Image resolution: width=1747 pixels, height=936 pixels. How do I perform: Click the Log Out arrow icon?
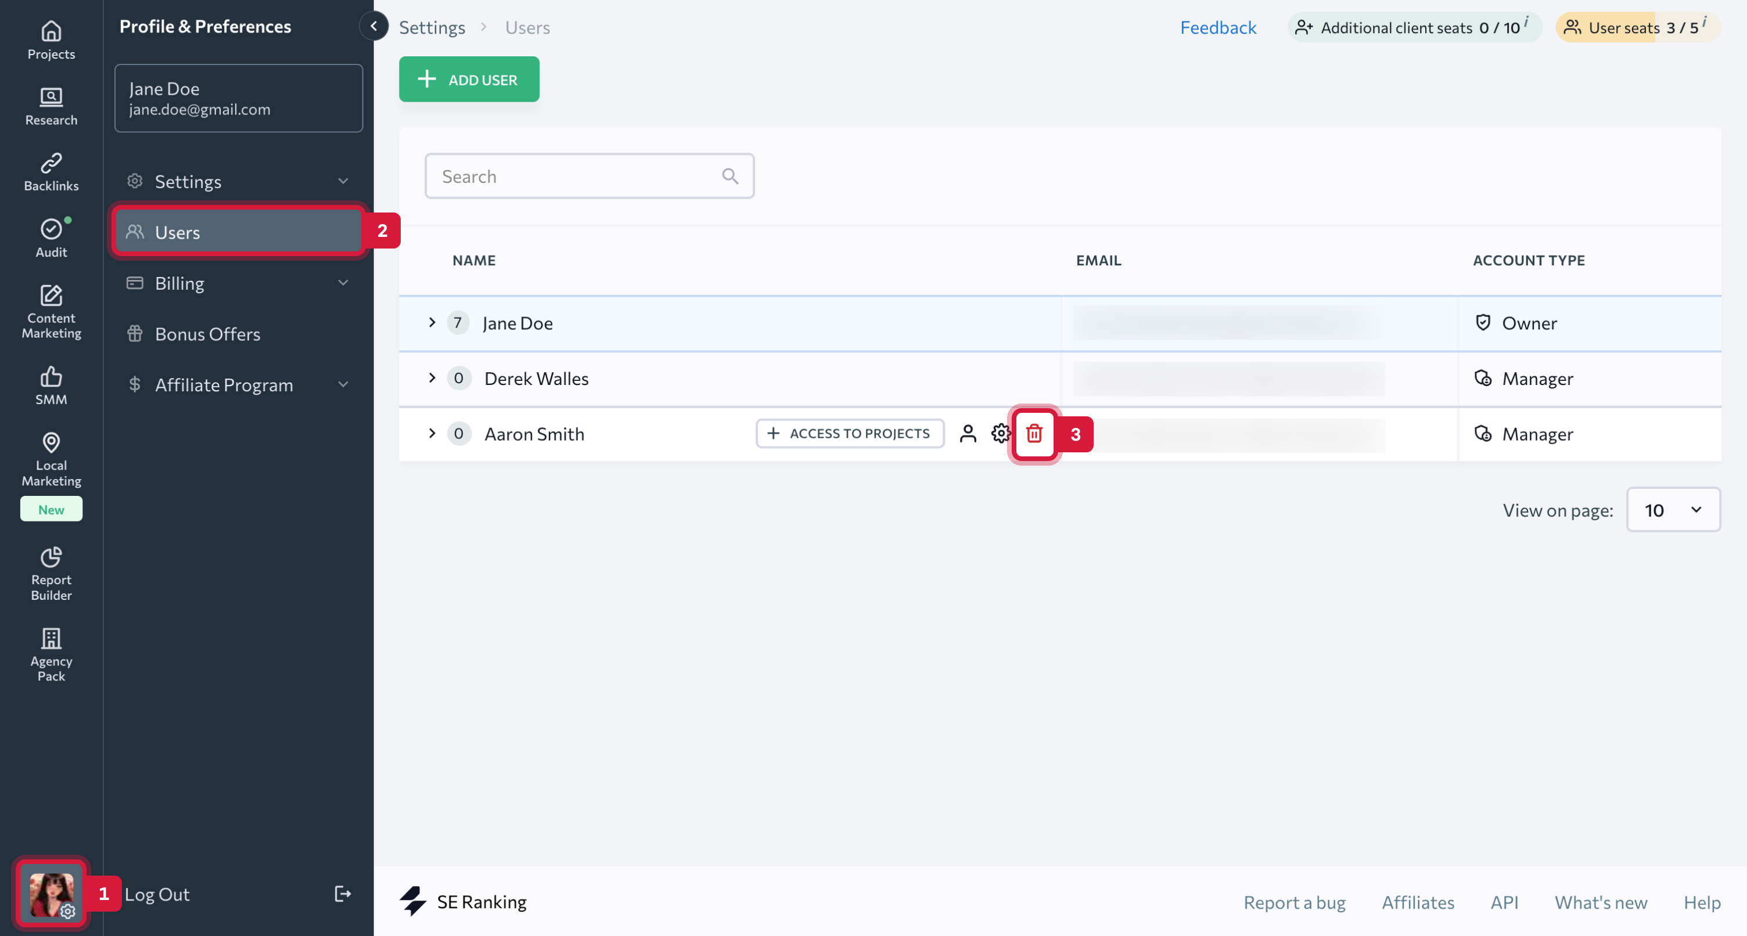(x=343, y=894)
